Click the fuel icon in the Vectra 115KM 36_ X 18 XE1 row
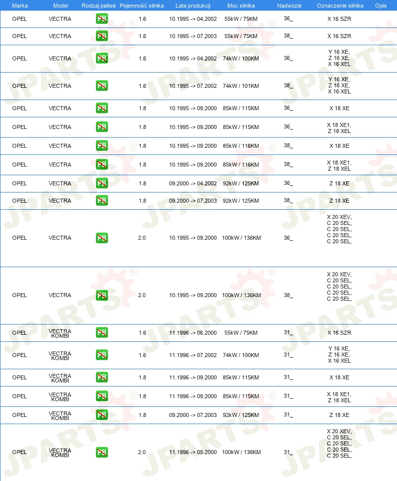The image size is (397, 481). [x=102, y=126]
